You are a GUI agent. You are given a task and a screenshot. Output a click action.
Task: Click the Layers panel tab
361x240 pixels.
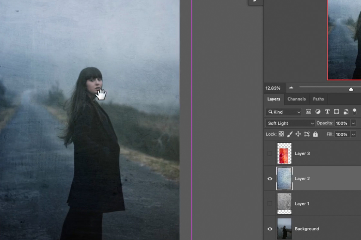point(274,99)
